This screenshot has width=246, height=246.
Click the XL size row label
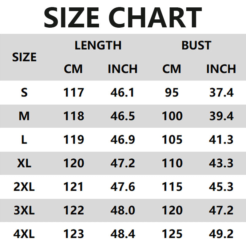pyautogui.click(x=24, y=163)
